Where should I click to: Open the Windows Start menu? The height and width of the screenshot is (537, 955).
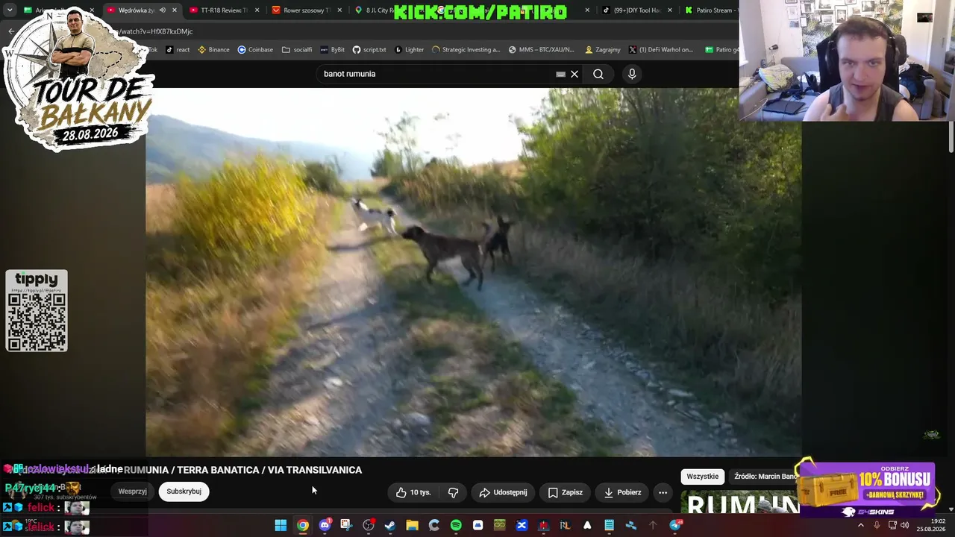(x=281, y=525)
